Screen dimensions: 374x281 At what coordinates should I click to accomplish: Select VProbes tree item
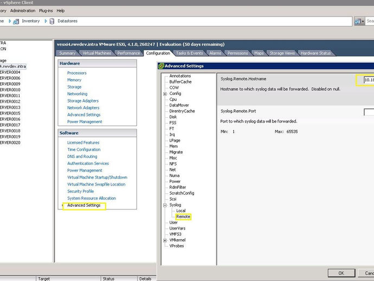[x=177, y=246]
